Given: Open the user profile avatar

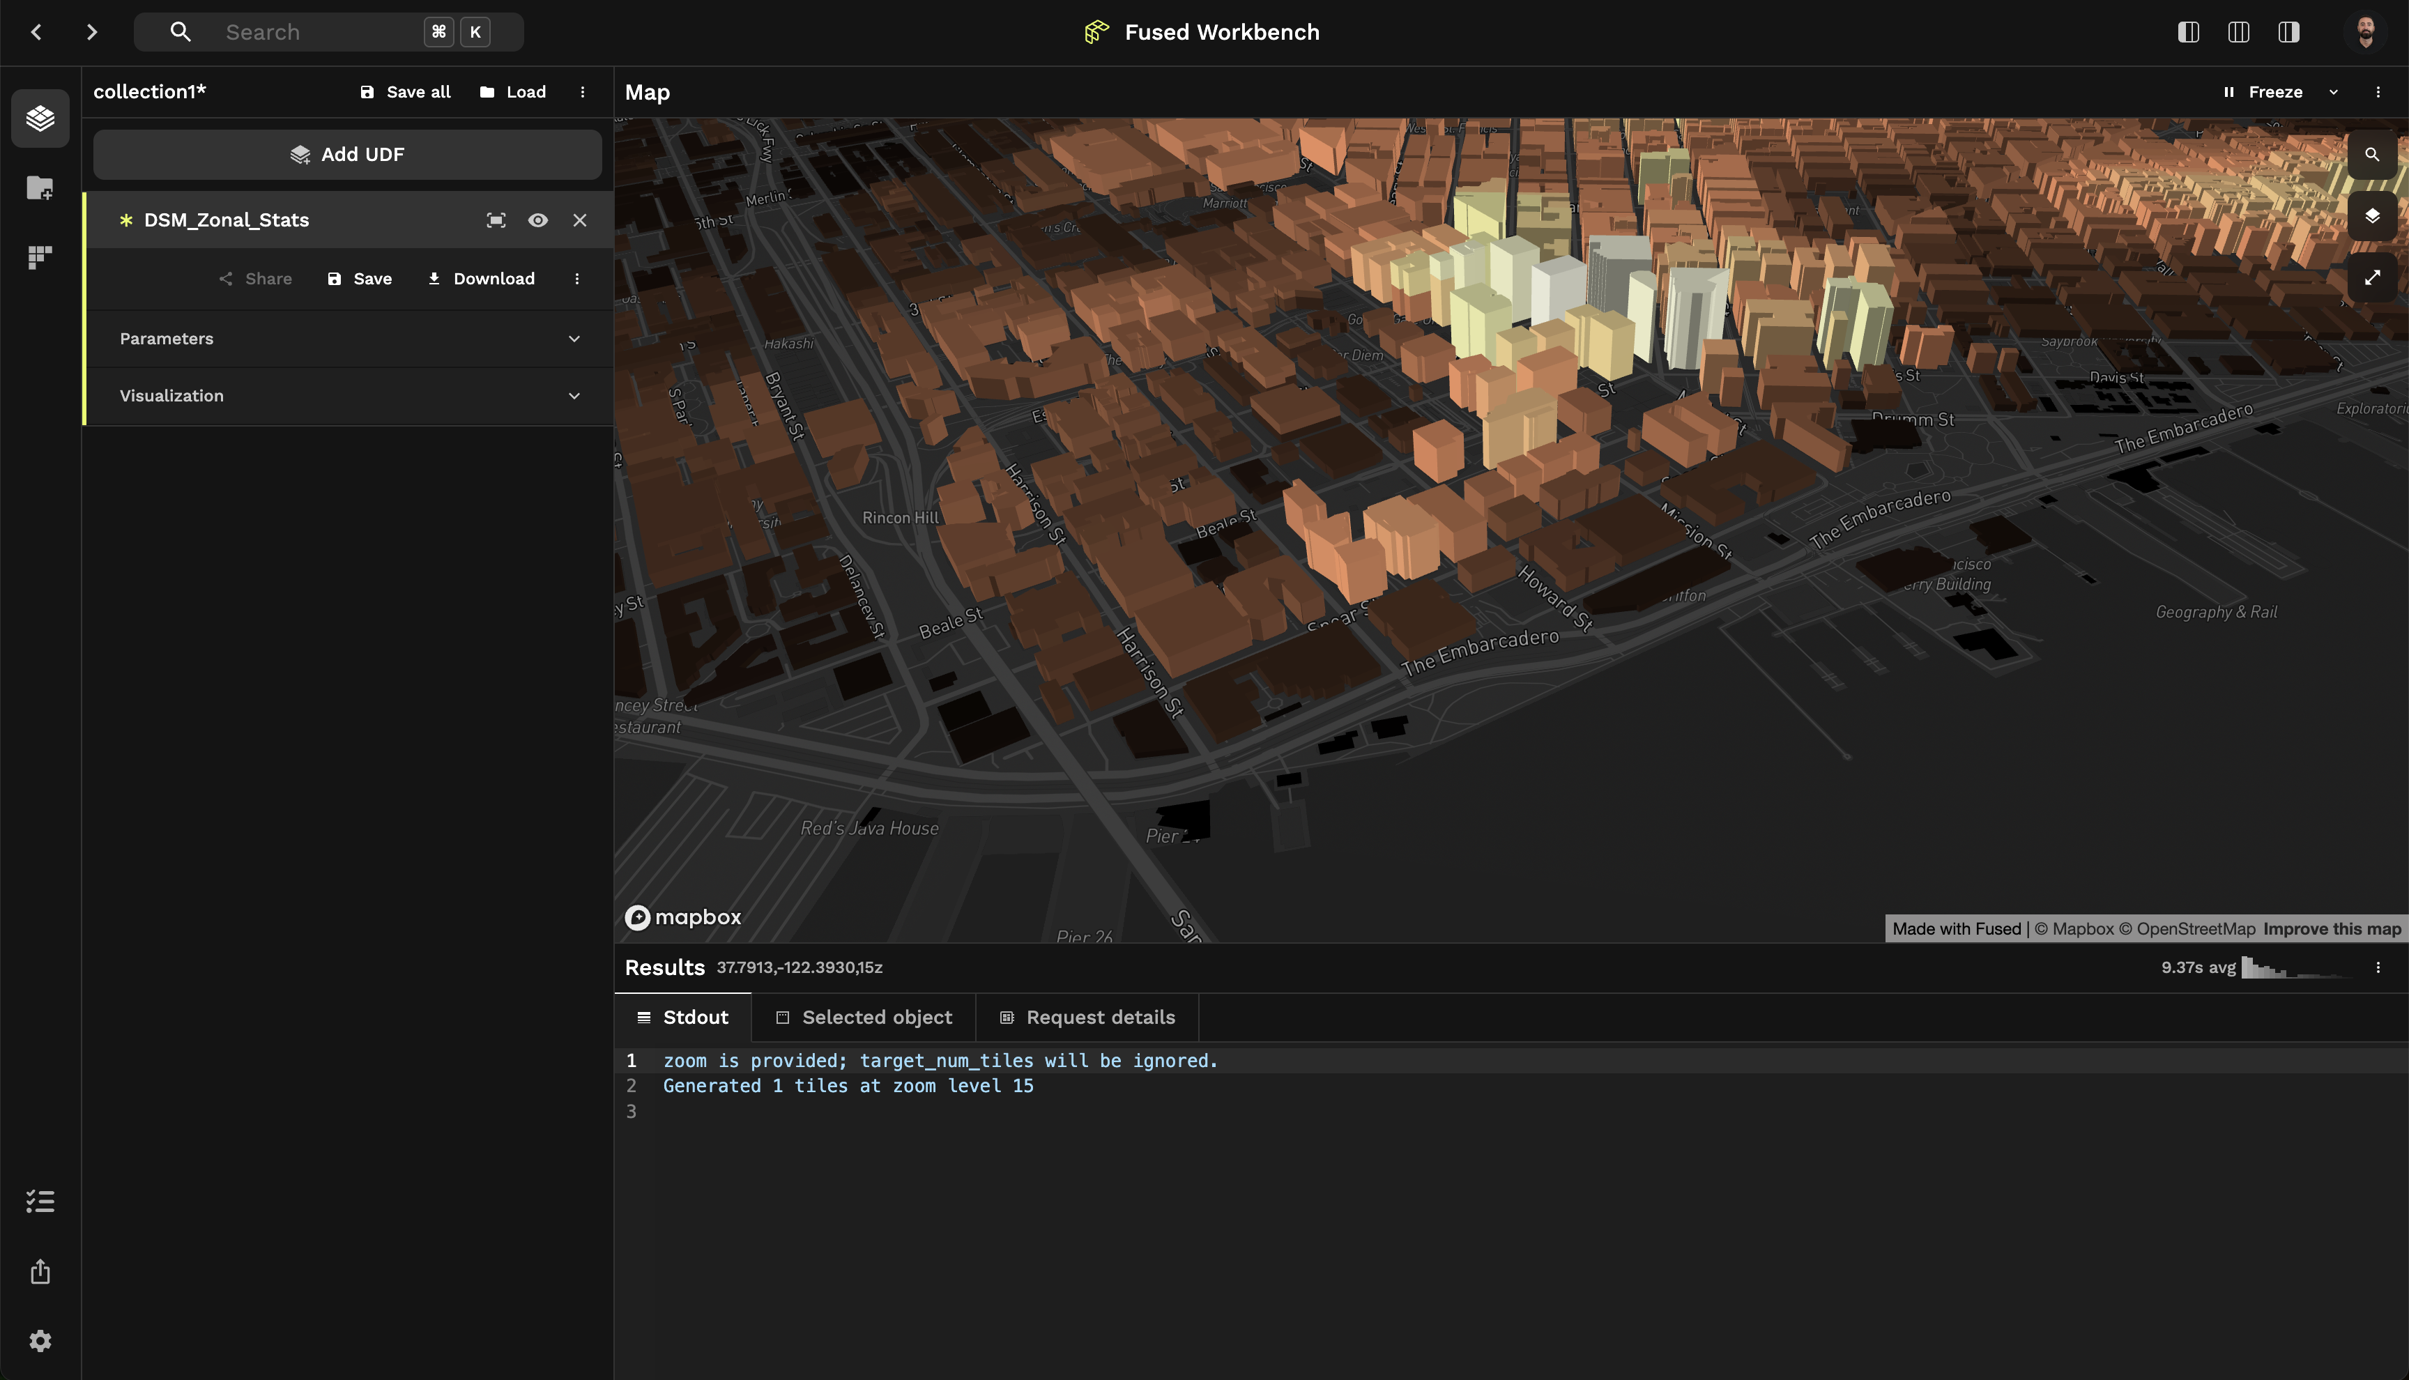Looking at the screenshot, I should coord(2365,32).
